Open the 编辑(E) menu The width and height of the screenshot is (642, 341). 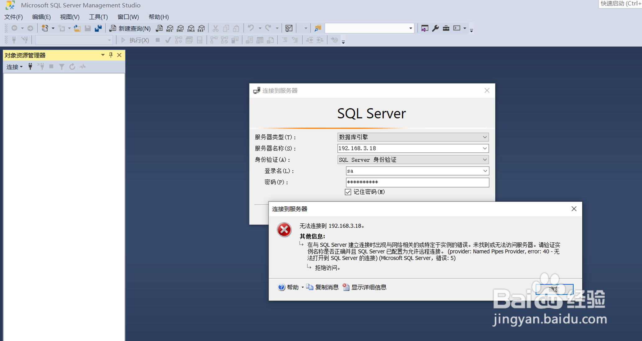pyautogui.click(x=41, y=17)
